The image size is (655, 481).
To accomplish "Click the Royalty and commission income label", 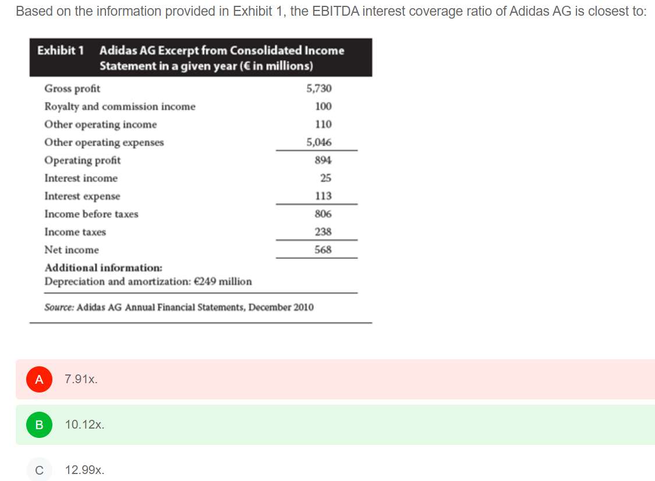I will [120, 107].
